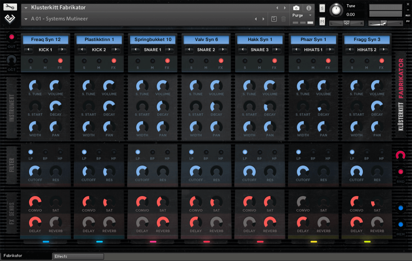Viewport: 412px width, 261px height.
Task: Click the save preset disk icon
Action: [274, 19]
